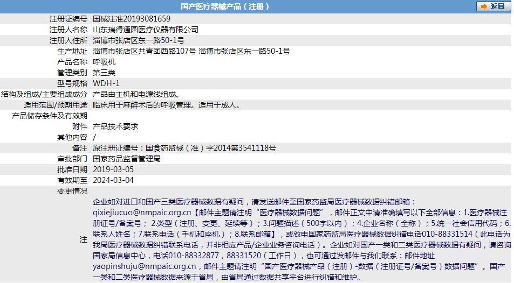Click email address qixiejiucuo@nmpaic.org.cn
Viewport: 514px width, 283px height.
(142, 213)
